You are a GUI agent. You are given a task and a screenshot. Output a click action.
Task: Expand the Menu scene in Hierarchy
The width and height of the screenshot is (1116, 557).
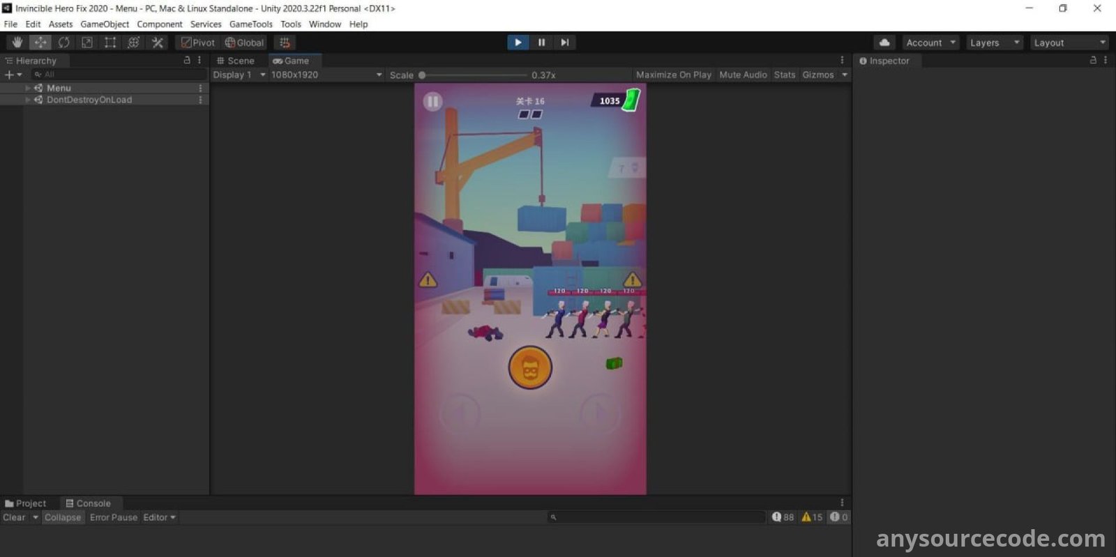pyautogui.click(x=28, y=88)
